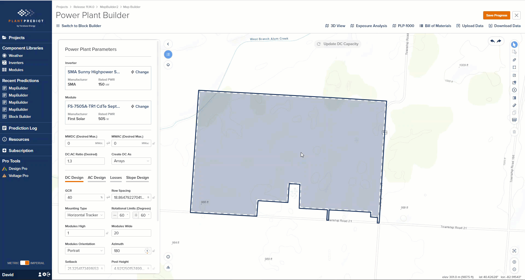Activate the ruler measure tool
Screen dimensions: 525x280
click(x=514, y=105)
